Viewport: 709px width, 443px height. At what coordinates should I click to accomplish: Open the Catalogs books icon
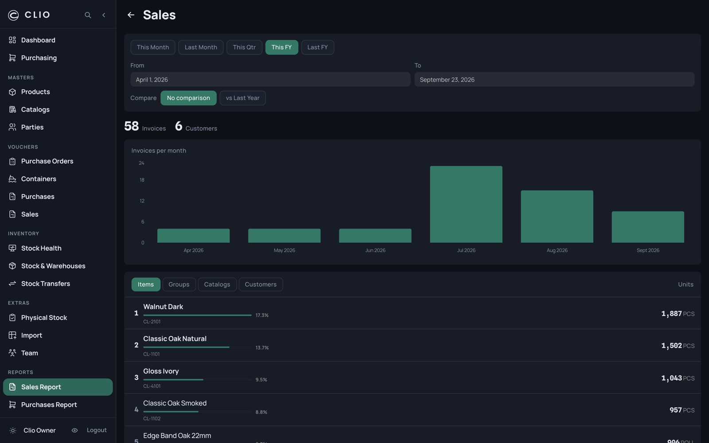pyautogui.click(x=12, y=109)
